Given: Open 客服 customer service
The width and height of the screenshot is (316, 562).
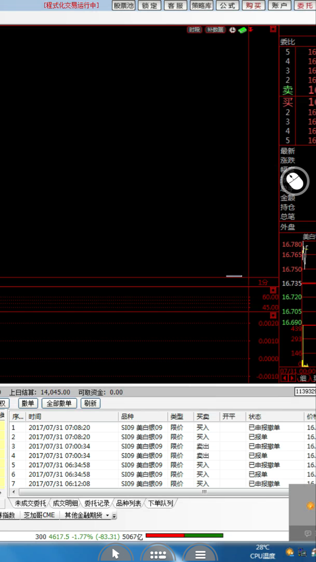Looking at the screenshot, I should [176, 5].
